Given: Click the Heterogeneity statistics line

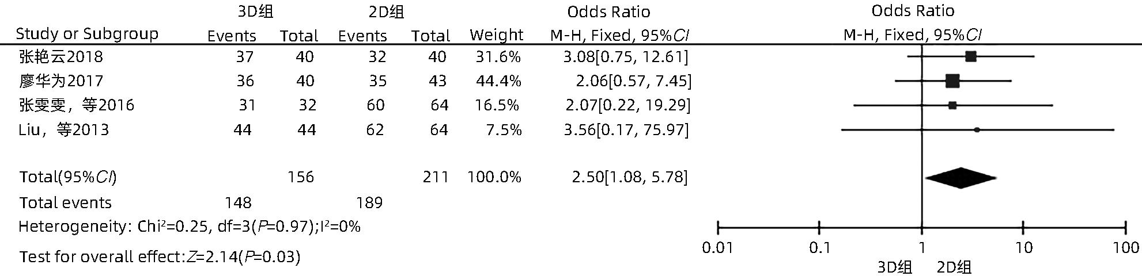Looking at the screenshot, I should (x=190, y=227).
